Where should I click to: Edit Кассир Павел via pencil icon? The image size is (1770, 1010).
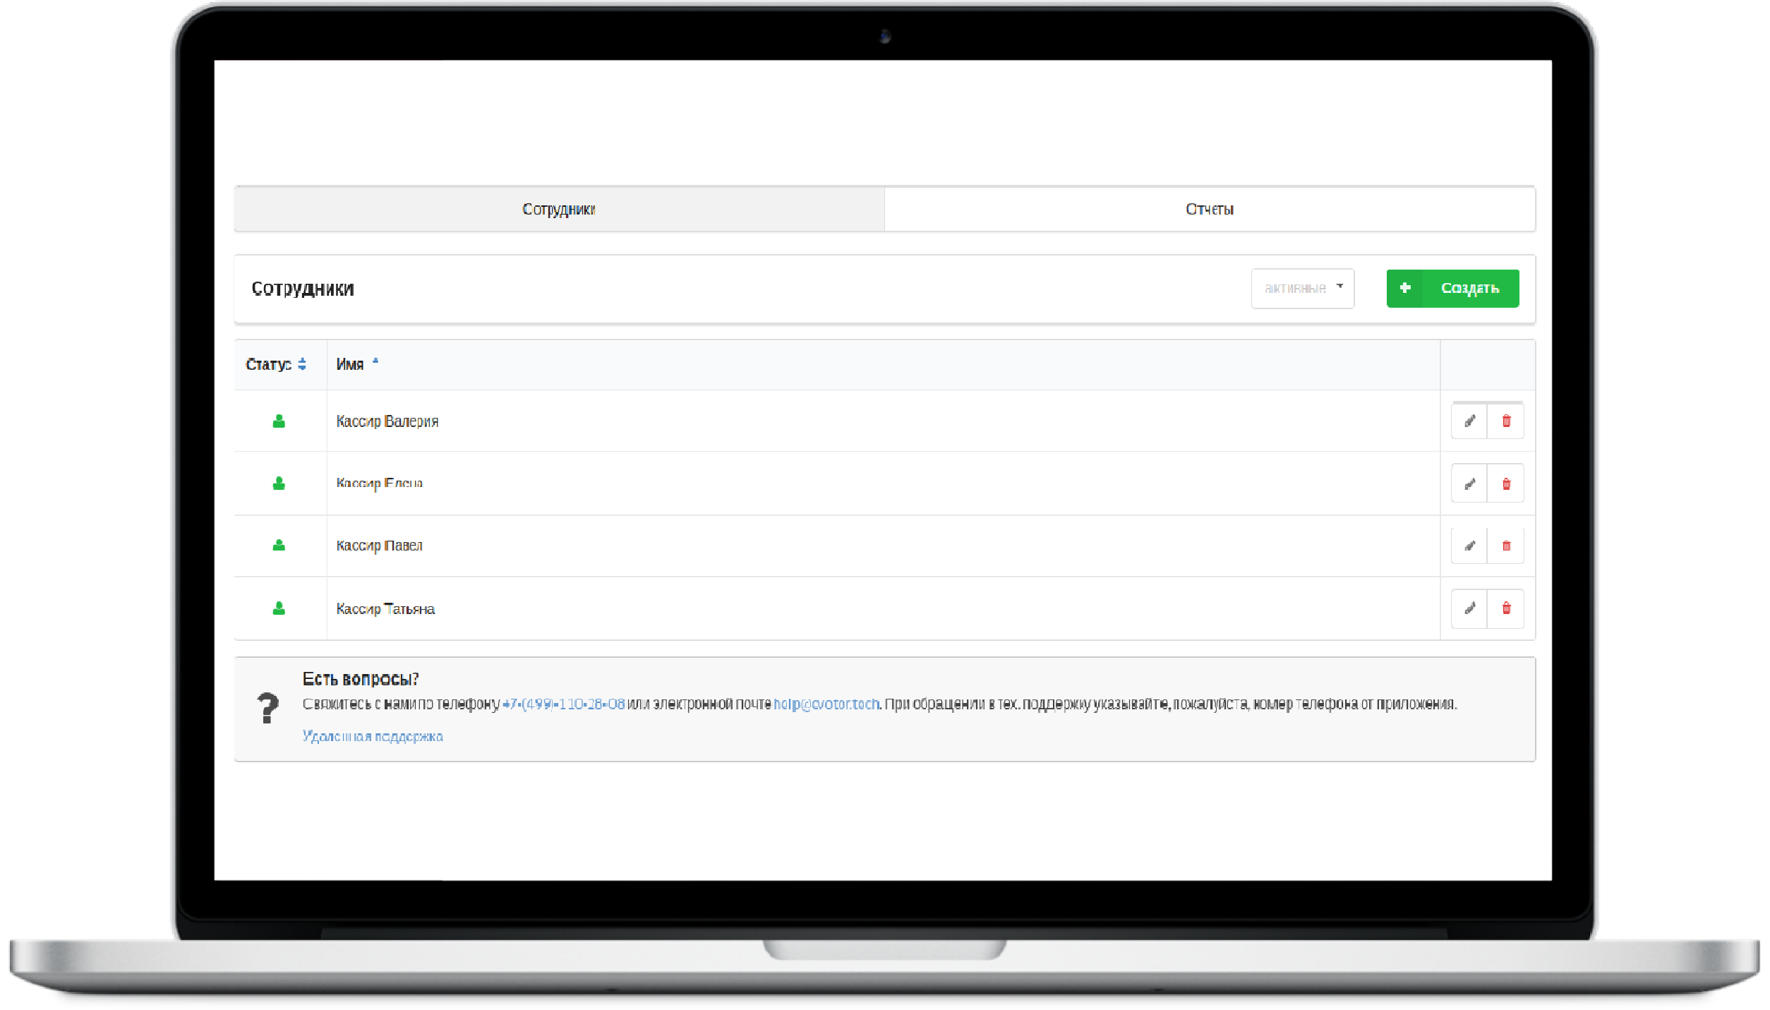point(1469,546)
